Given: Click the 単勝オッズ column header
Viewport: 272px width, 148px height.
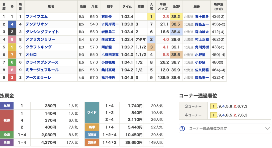Looking at the screenshot, I should [163, 7].
